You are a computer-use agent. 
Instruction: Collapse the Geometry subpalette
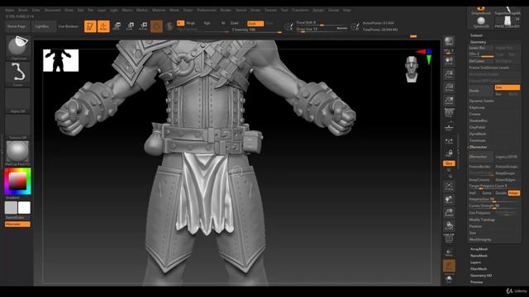coord(478,42)
